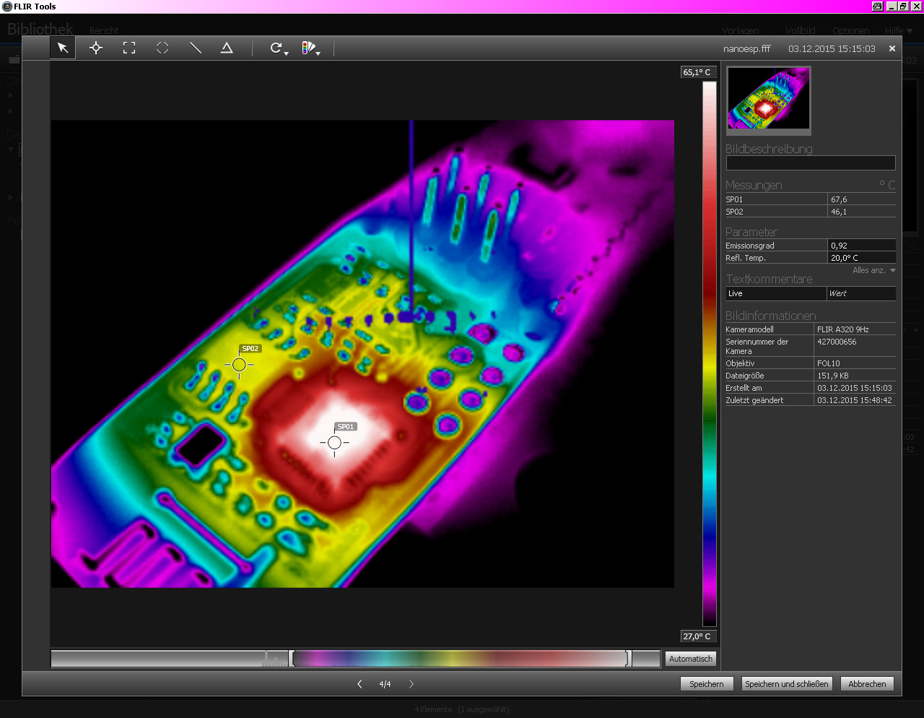Image resolution: width=924 pixels, height=718 pixels.
Task: Select the arrow pointer tool
Action: click(63, 48)
